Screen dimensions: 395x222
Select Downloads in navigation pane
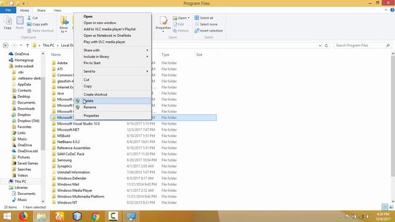coord(26,109)
